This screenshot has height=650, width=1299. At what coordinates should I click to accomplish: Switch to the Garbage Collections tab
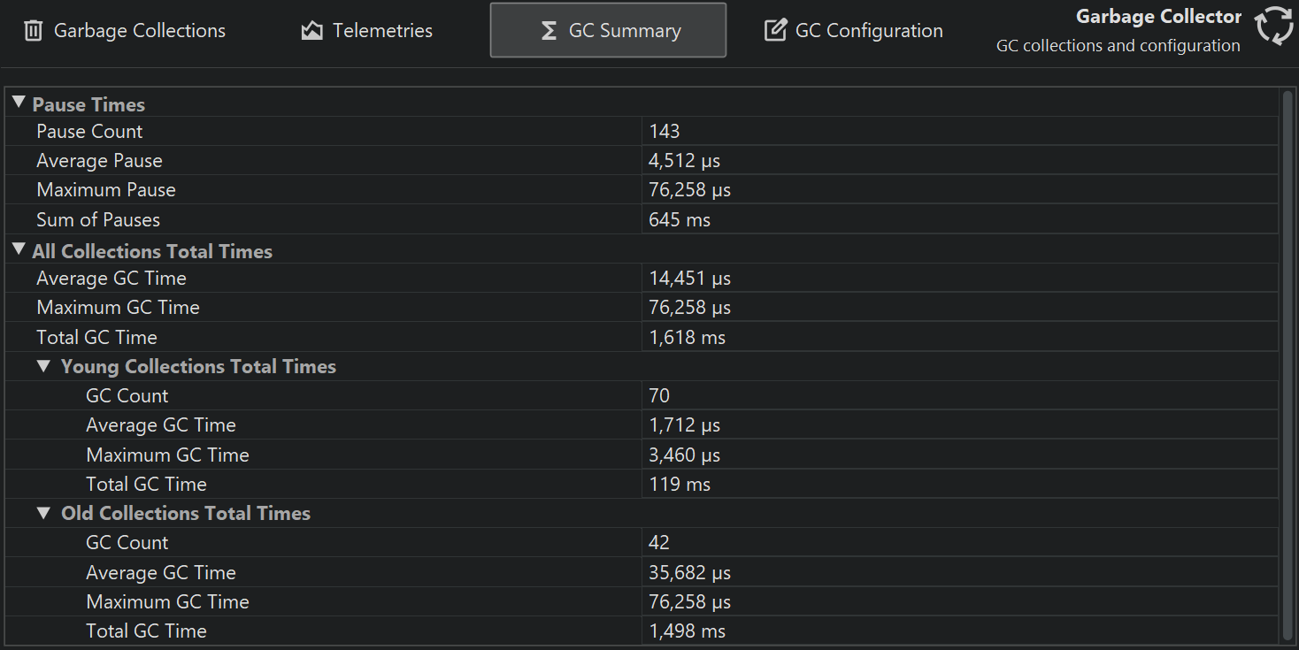[139, 31]
